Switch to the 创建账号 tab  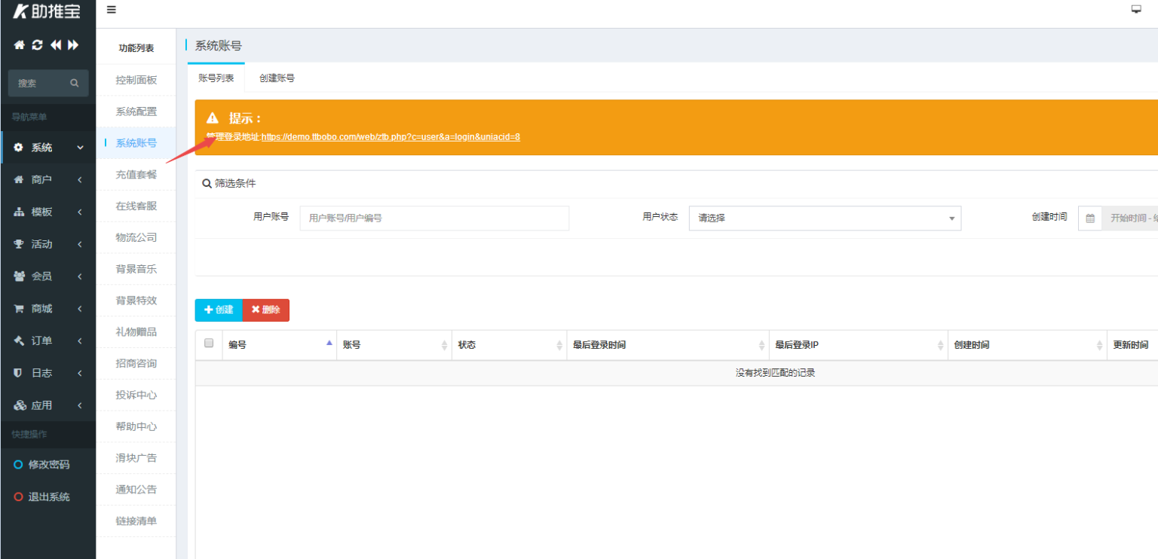[x=277, y=78]
